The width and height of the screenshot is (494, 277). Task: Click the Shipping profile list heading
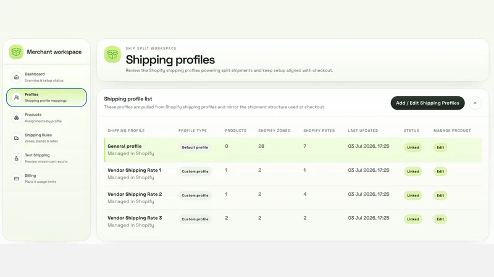point(128,99)
